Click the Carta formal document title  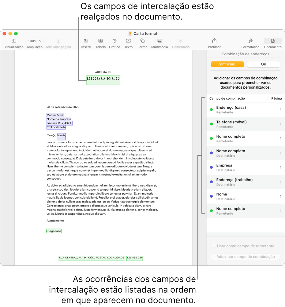click(145, 34)
